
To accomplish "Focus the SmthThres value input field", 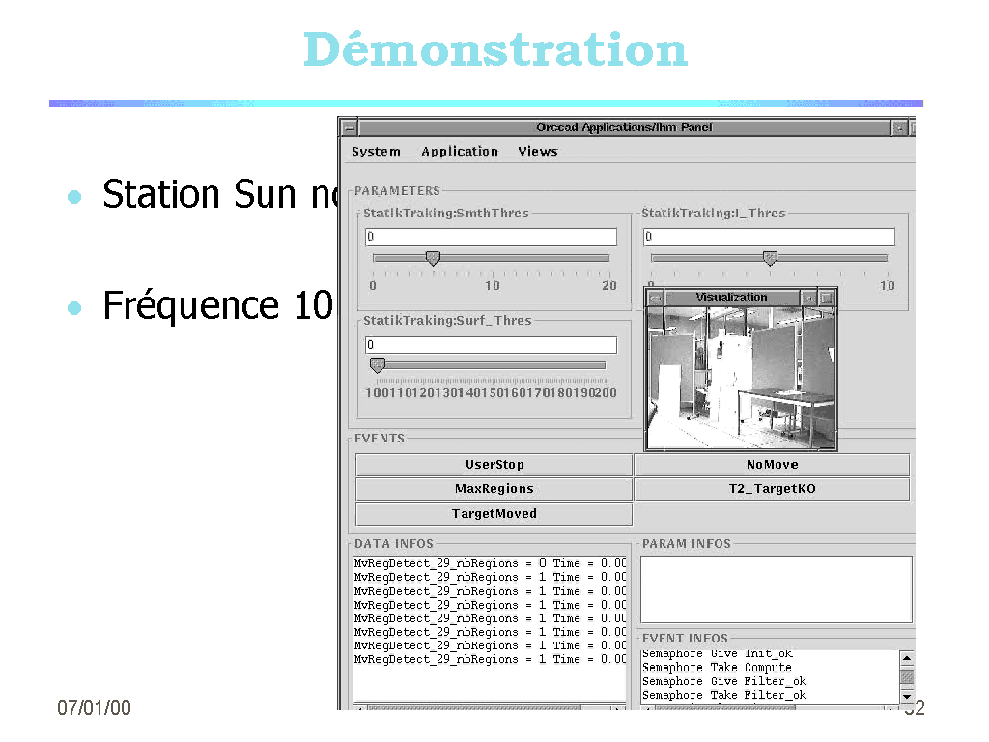I will [x=491, y=237].
